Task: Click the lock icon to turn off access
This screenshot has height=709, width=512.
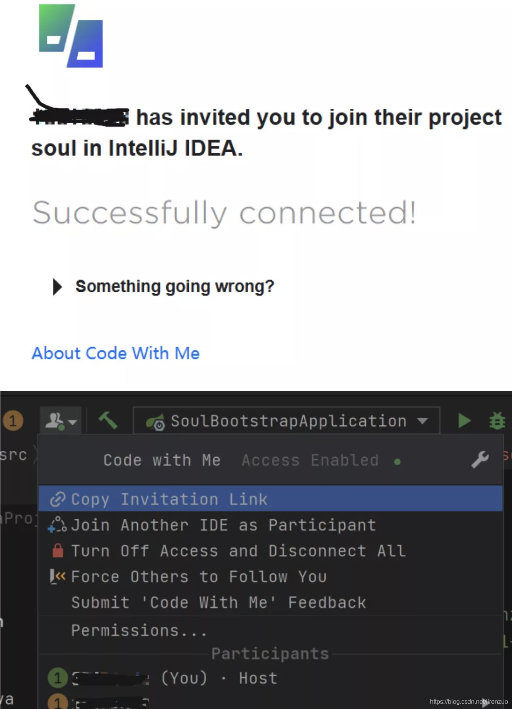Action: (x=57, y=550)
